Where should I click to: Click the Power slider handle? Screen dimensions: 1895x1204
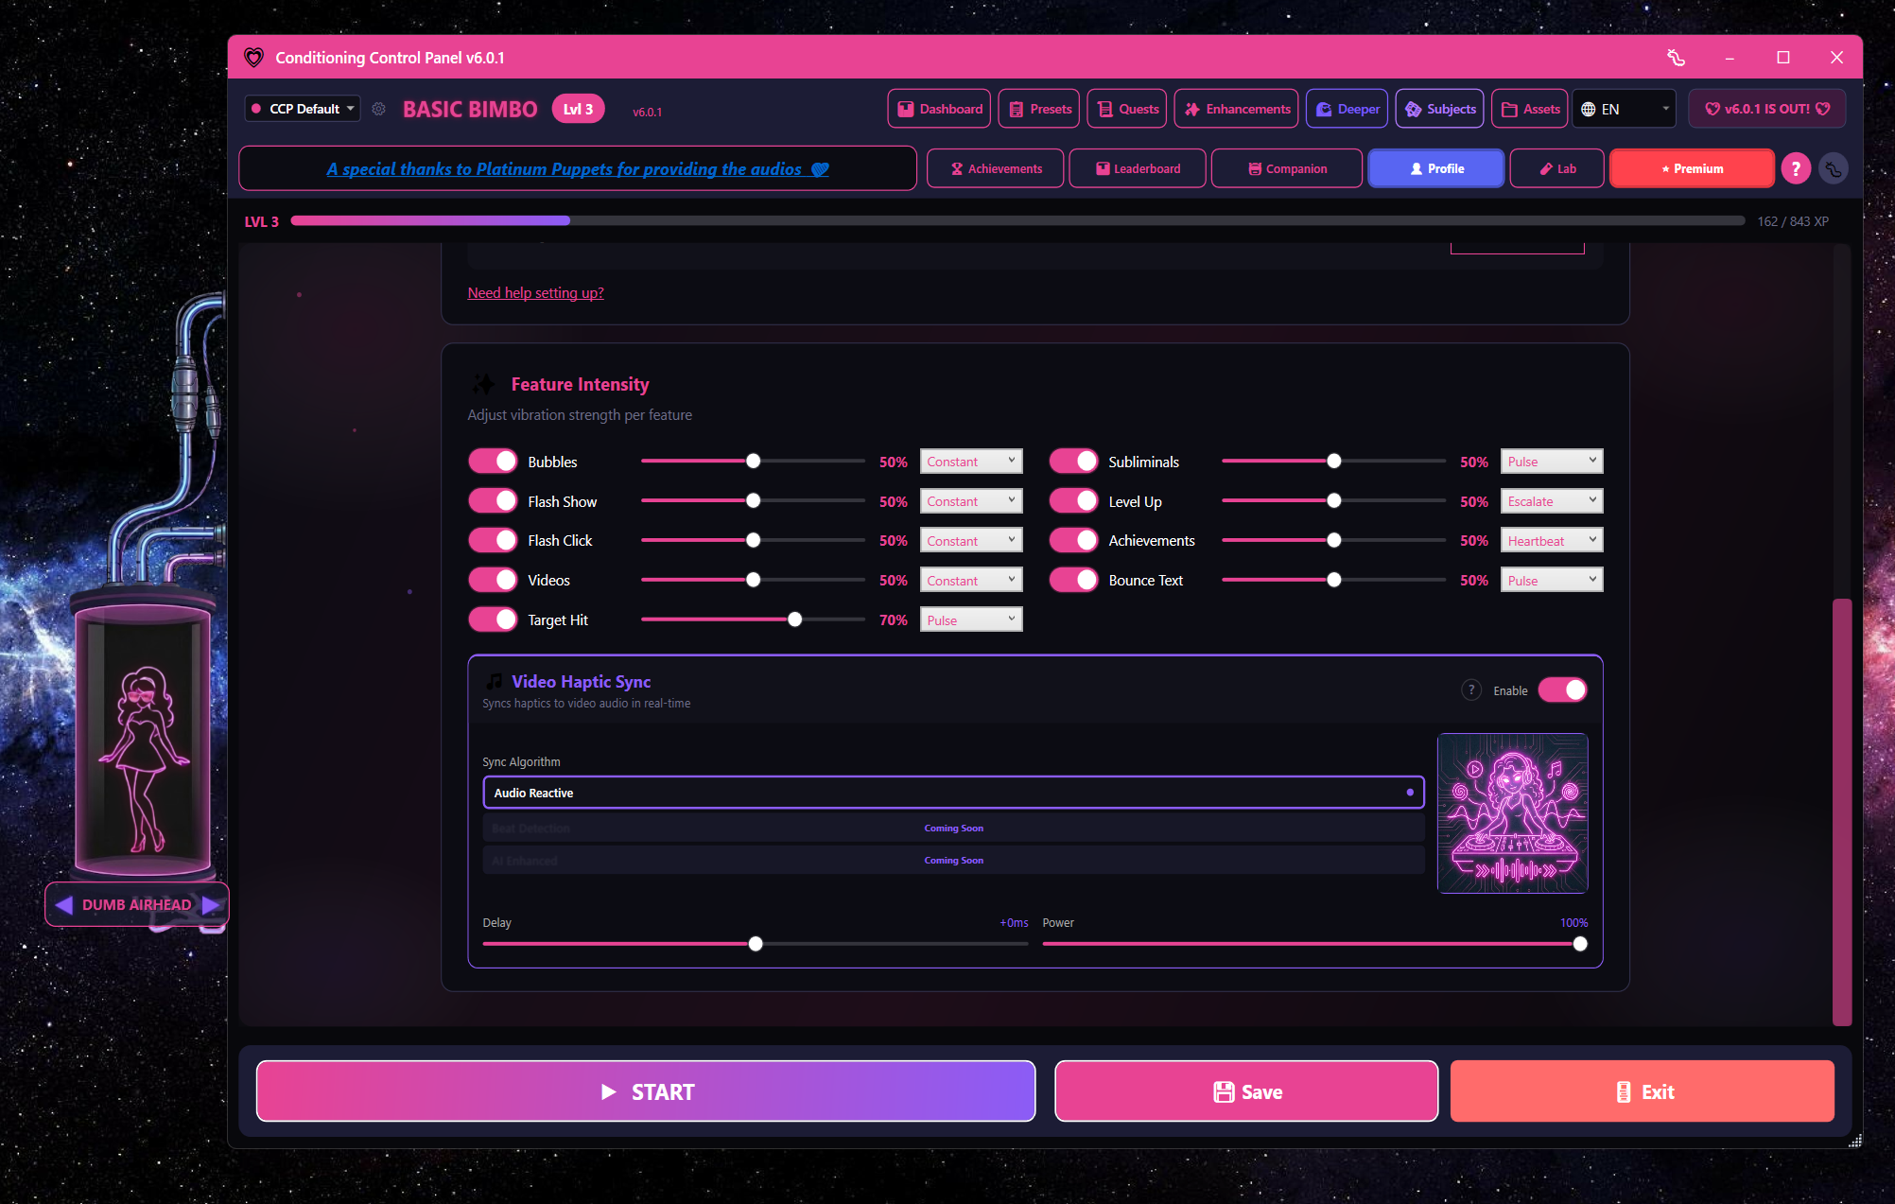[x=1580, y=944]
